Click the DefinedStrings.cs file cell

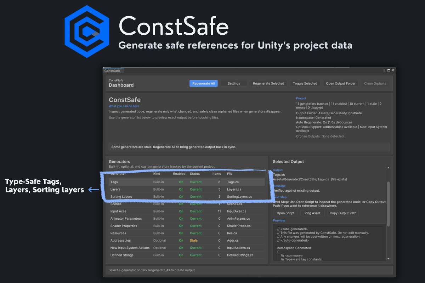click(x=240, y=255)
